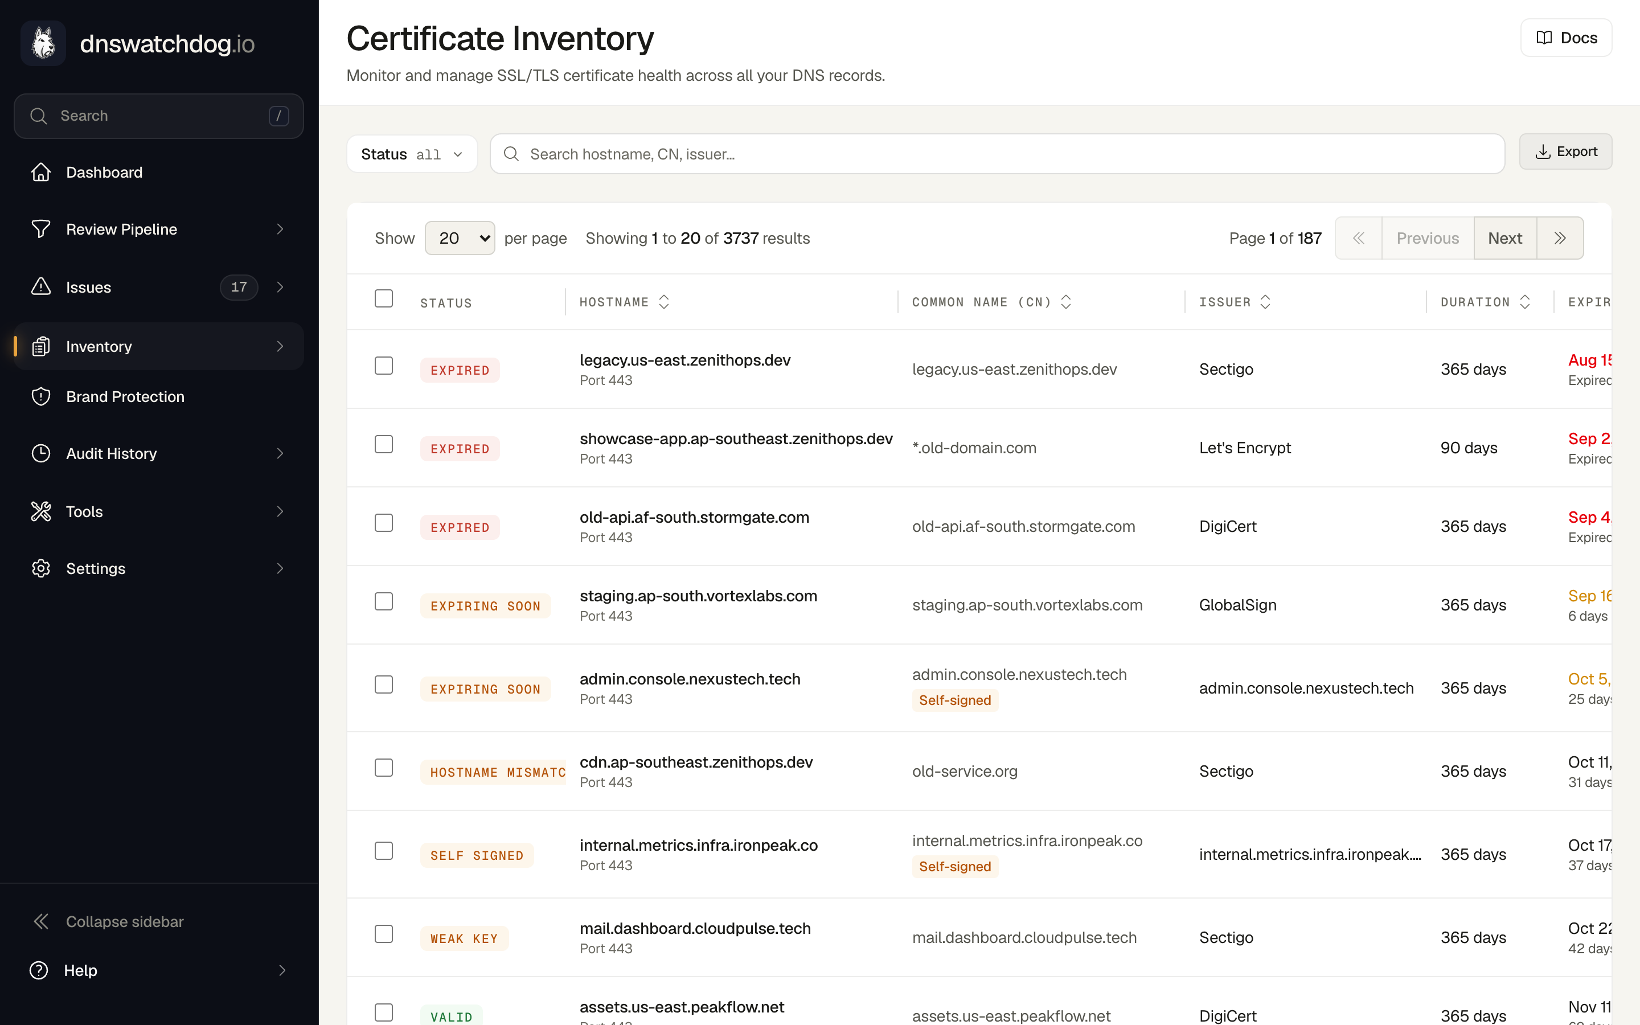This screenshot has height=1025, width=1640.
Task: Expand the Issues submenu chevron
Action: pos(280,287)
